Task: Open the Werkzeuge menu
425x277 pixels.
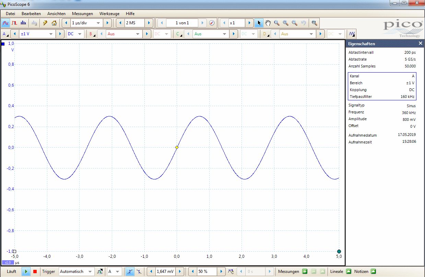Action: (x=109, y=14)
